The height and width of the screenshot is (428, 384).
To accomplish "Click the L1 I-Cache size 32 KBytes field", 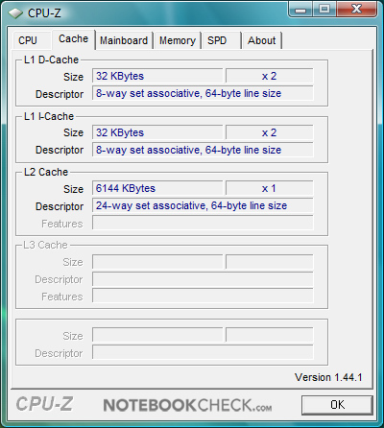I will (157, 132).
